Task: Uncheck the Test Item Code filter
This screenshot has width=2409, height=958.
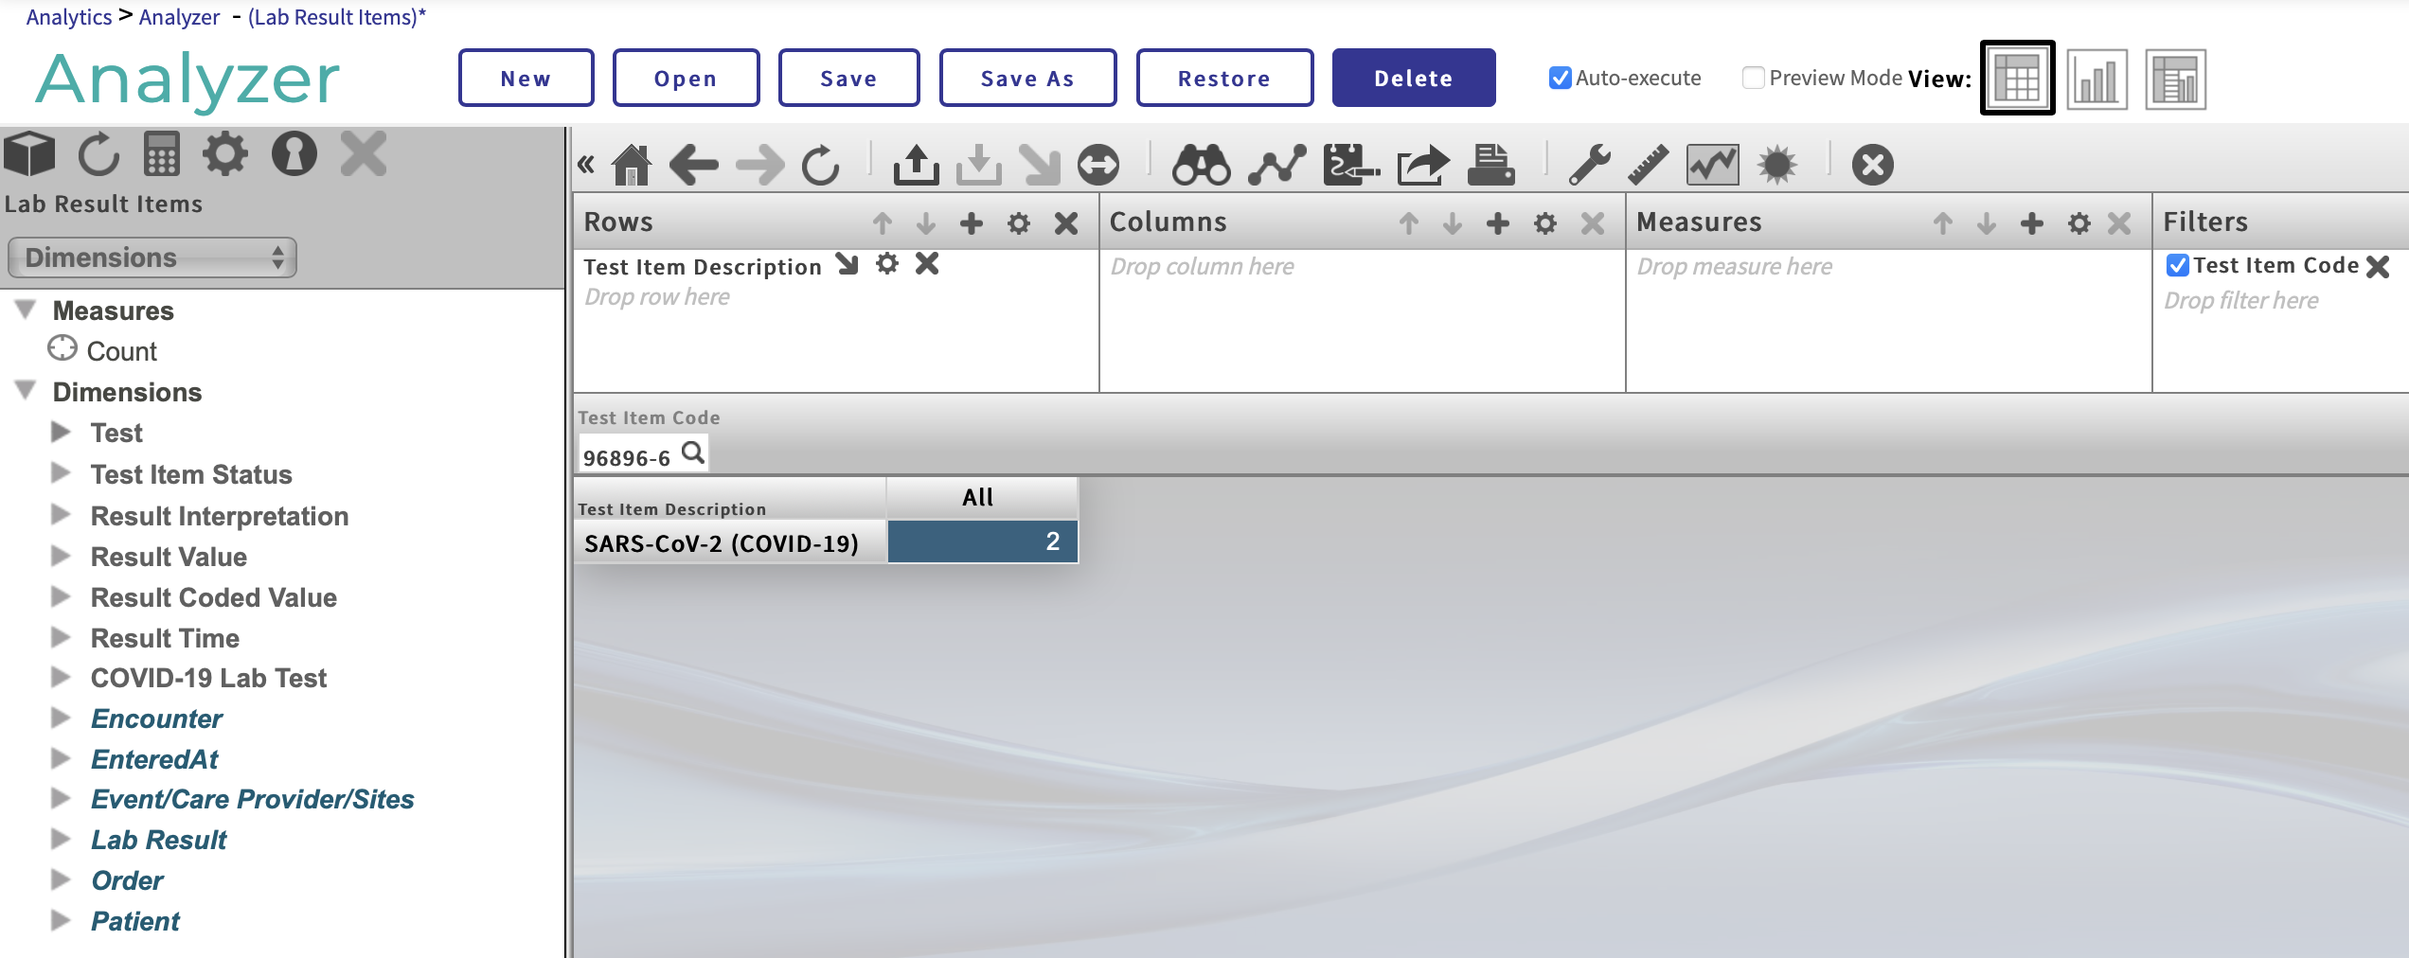Action: (x=2177, y=266)
